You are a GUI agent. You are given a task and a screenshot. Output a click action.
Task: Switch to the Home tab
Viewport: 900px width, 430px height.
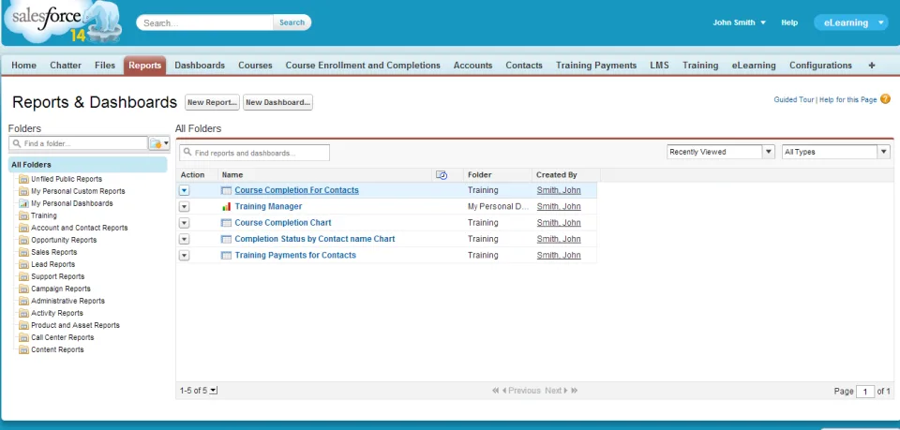pos(24,66)
